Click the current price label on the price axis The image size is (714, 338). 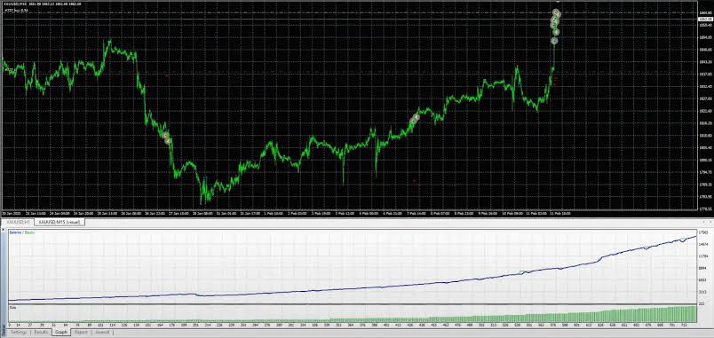[x=705, y=20]
